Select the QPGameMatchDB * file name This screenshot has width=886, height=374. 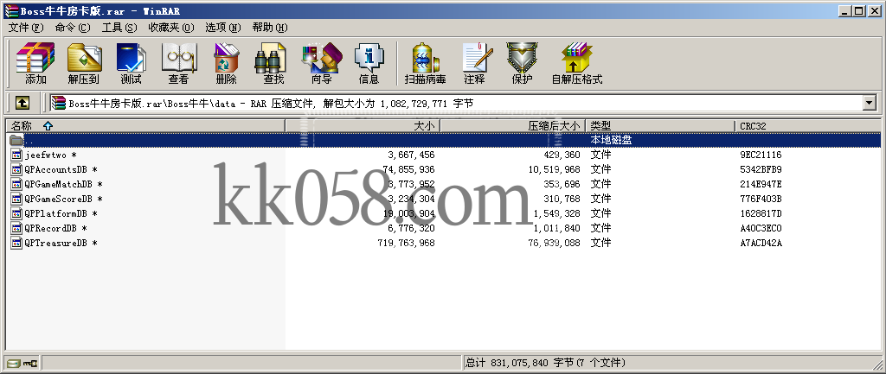pos(63,184)
